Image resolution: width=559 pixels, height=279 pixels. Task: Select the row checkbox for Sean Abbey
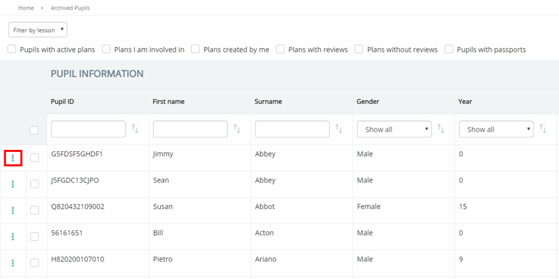coord(35,184)
